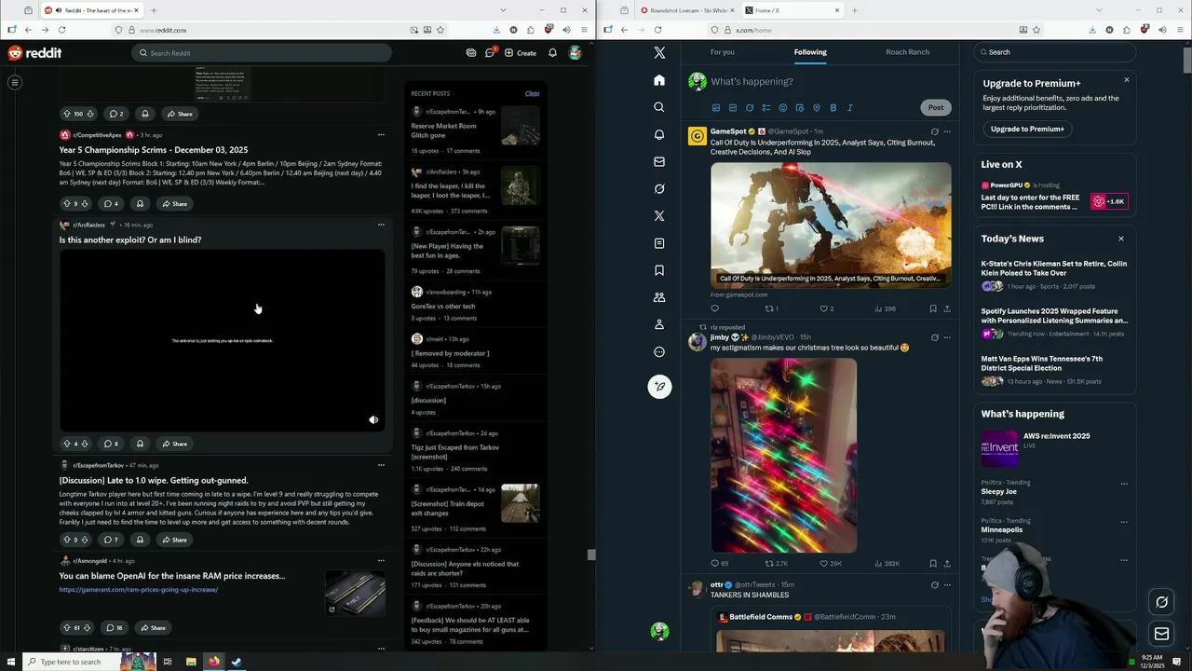Open options menu for Late to 1.0 wipe post

pos(381,465)
